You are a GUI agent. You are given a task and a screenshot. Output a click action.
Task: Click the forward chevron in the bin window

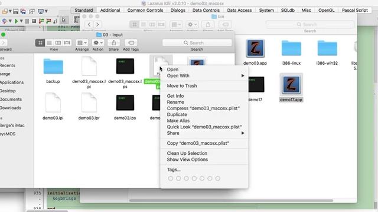point(97,25)
